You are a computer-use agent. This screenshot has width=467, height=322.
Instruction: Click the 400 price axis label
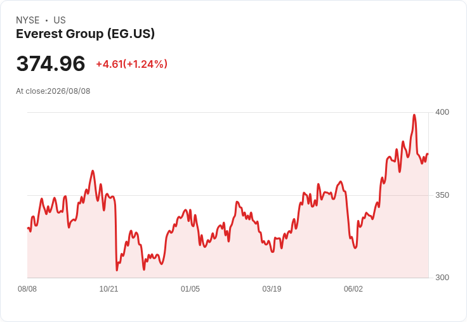[x=442, y=112]
